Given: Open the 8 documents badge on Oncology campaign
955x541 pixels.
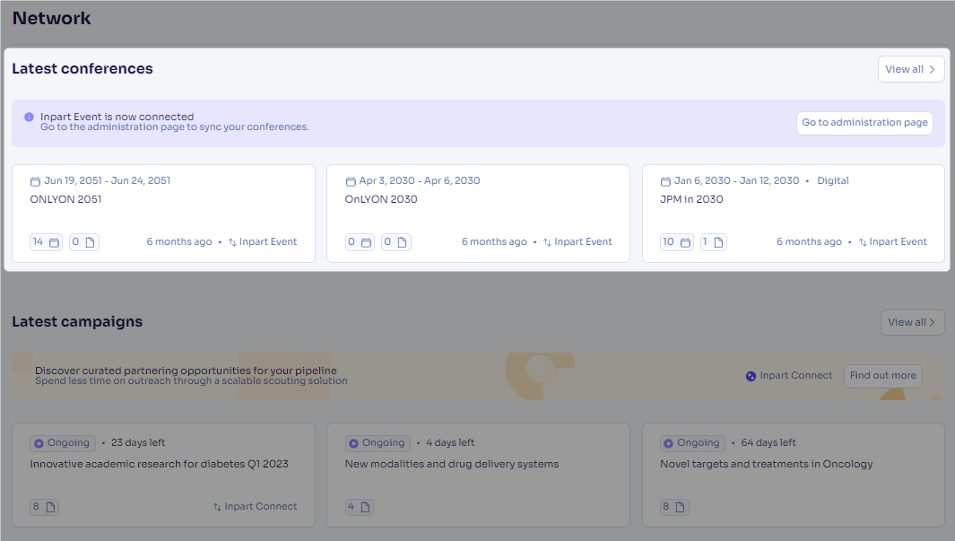Looking at the screenshot, I should (x=675, y=507).
